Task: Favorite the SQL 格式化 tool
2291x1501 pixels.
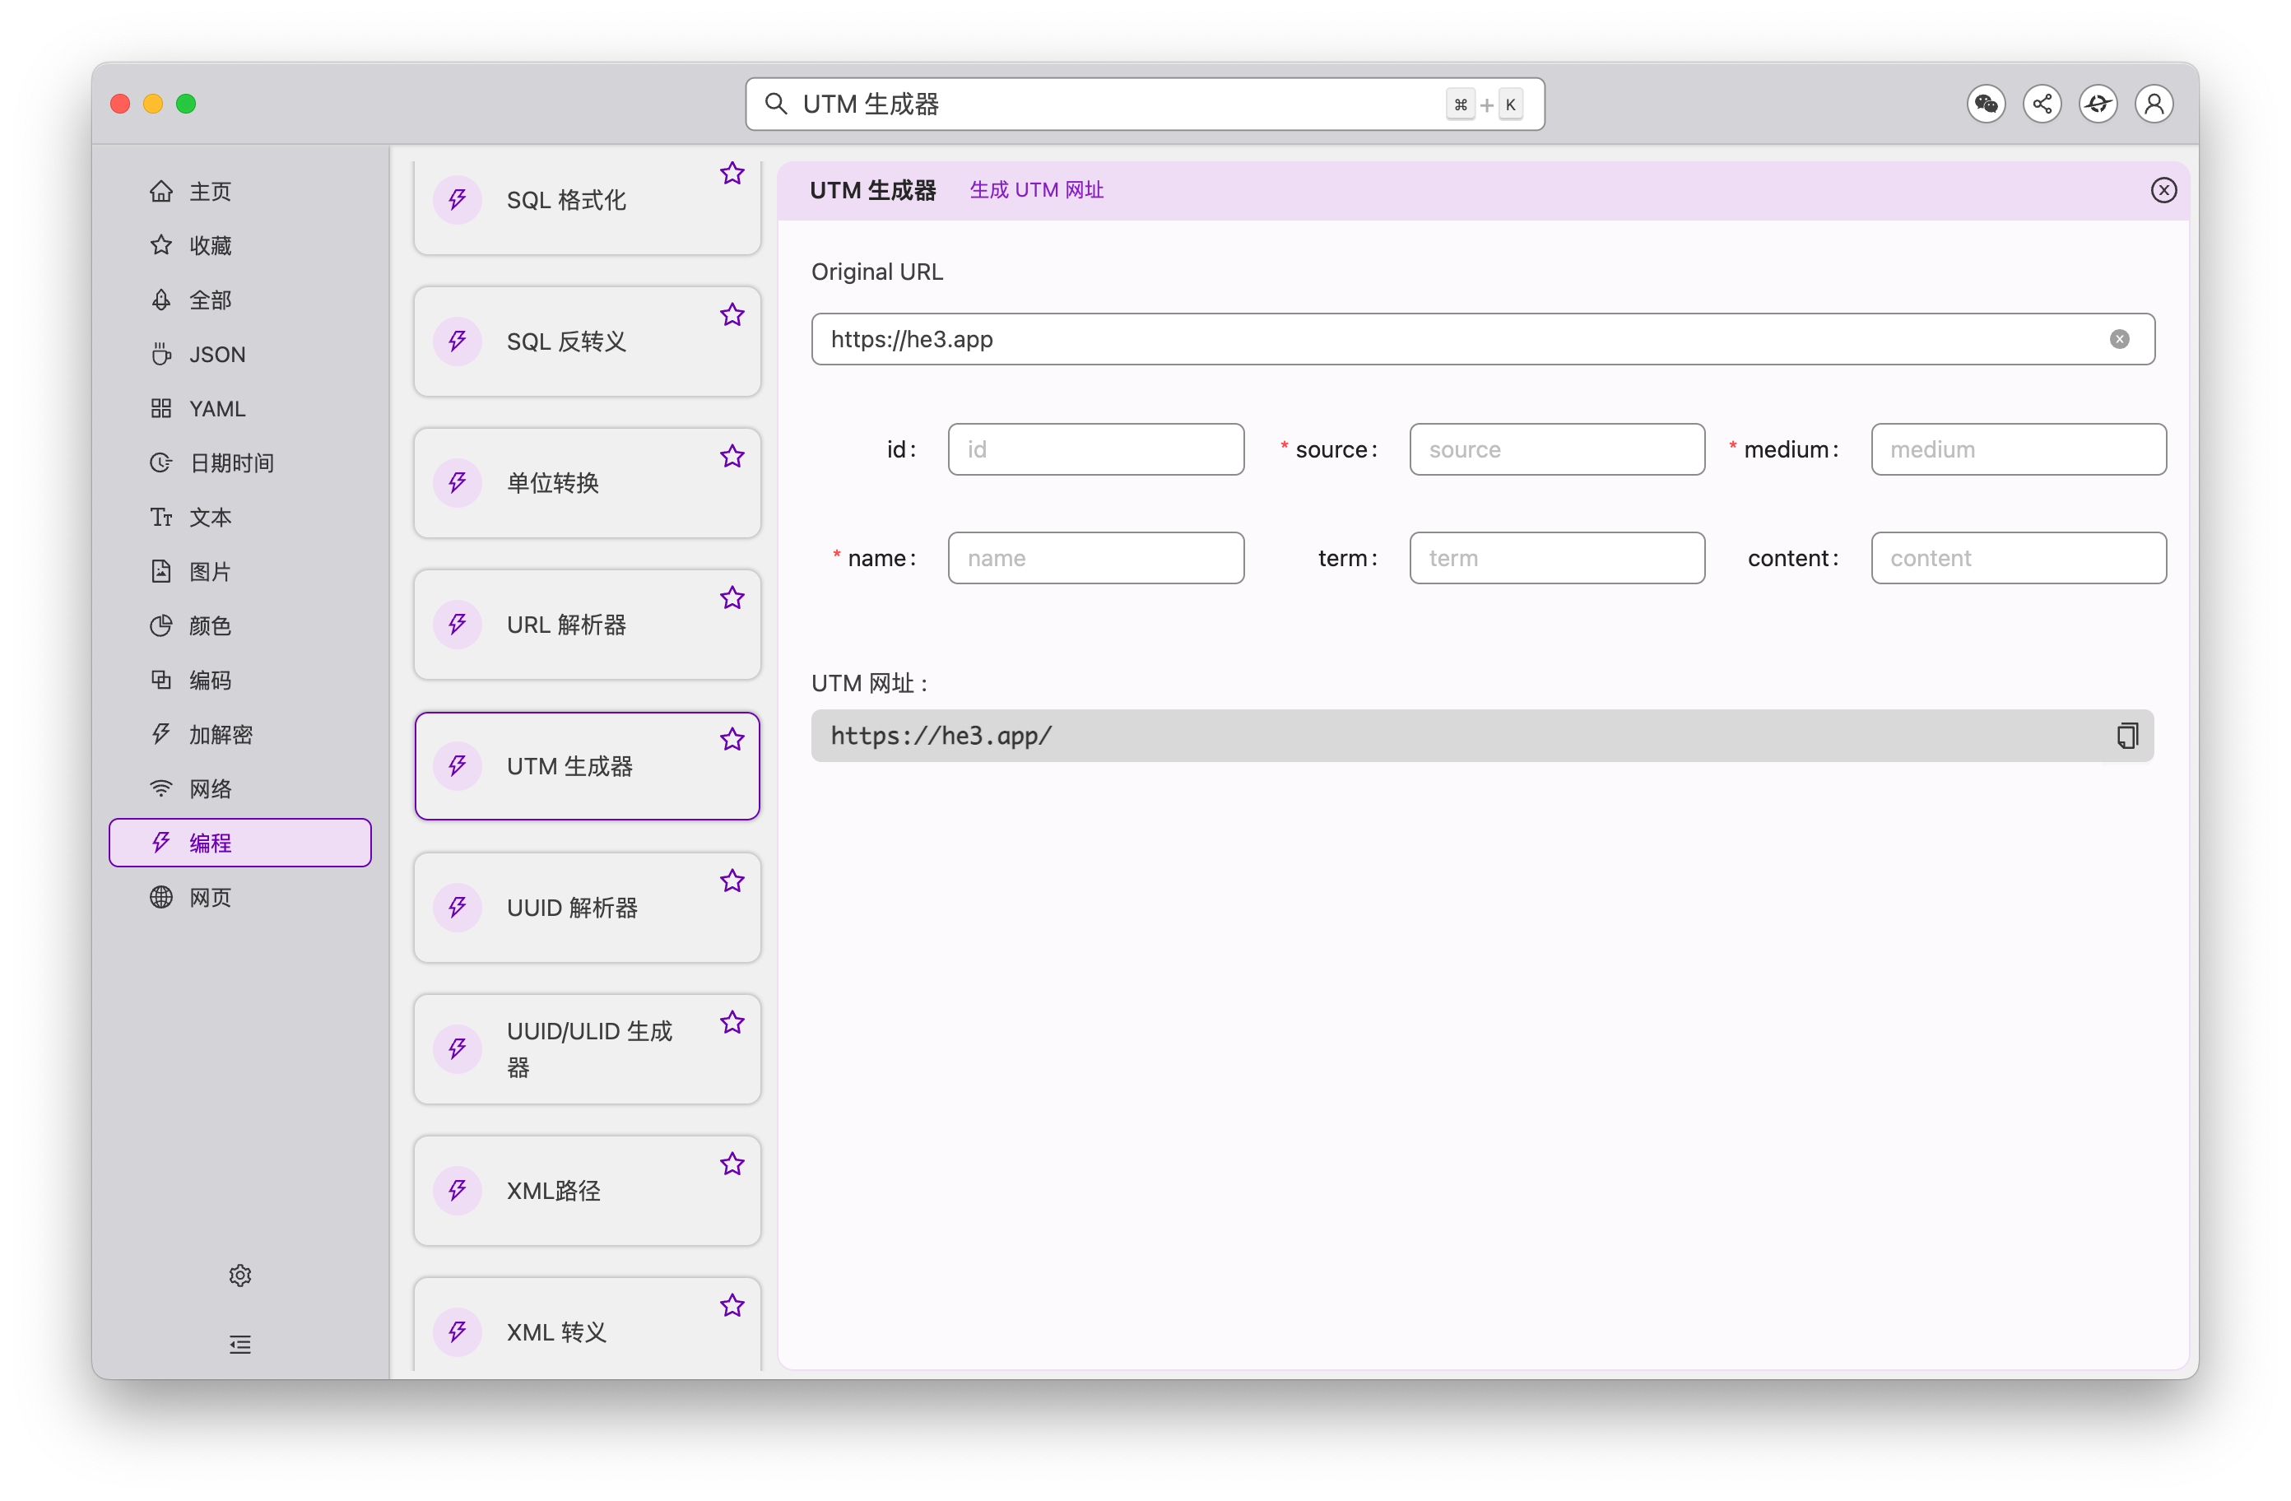Action: coord(732,174)
